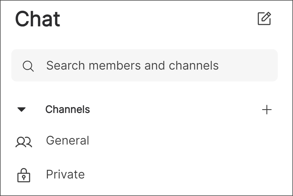The image size is (293, 196).
Task: Click the padlock symbol for the Private channel
Action: pyautogui.click(x=24, y=175)
